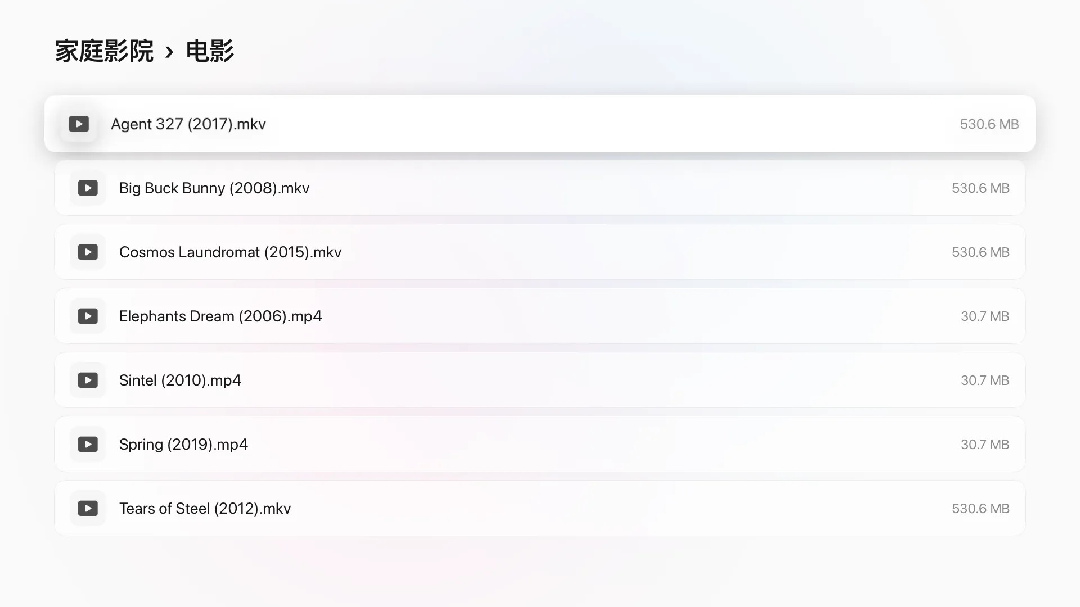This screenshot has width=1080, height=607.
Task: Open the Sintel (2010).mp4 title
Action: 180,380
